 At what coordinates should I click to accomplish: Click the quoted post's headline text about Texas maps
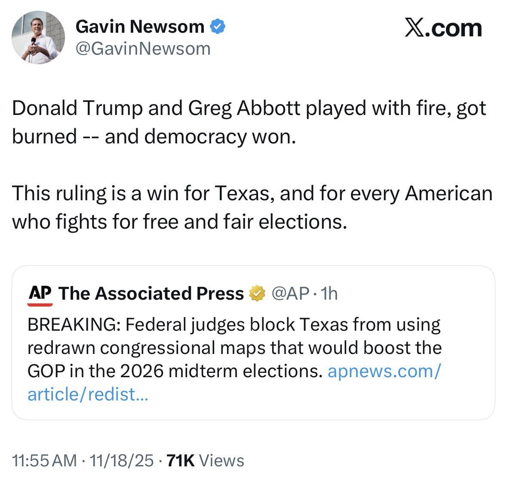coord(234,348)
